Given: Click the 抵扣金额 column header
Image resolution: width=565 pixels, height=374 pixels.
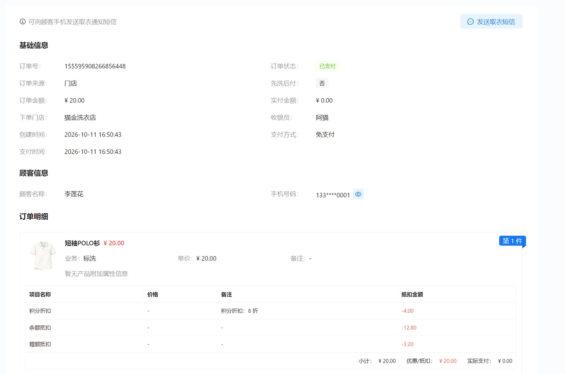Looking at the screenshot, I should [x=412, y=294].
